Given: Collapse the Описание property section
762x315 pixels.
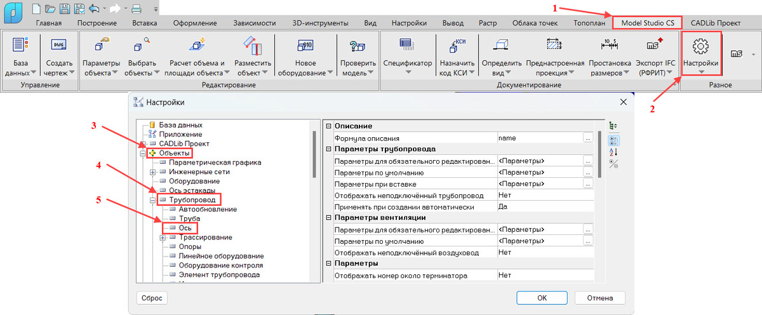Looking at the screenshot, I should tap(328, 126).
